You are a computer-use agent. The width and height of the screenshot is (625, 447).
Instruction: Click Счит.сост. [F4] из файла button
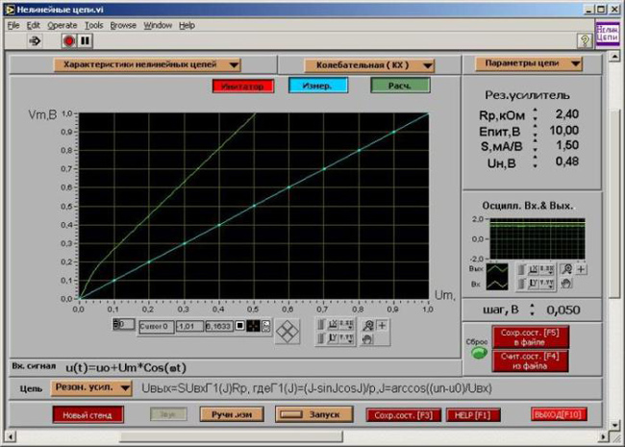[x=530, y=360]
